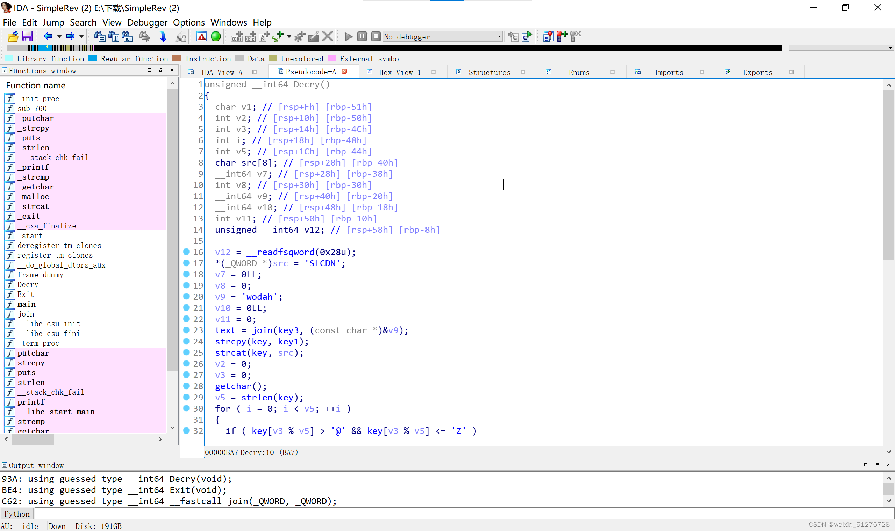
Task: Float the Output window panel
Action: [877, 465]
